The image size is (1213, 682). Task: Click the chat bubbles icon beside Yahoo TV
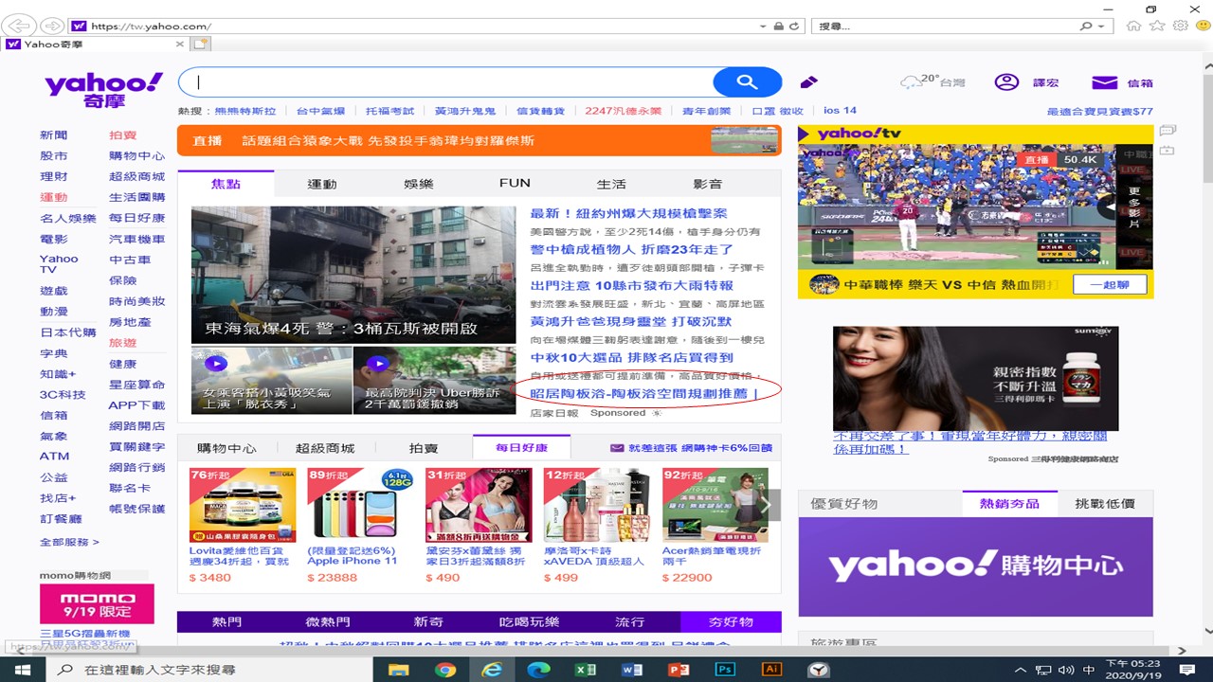pyautogui.click(x=1168, y=131)
